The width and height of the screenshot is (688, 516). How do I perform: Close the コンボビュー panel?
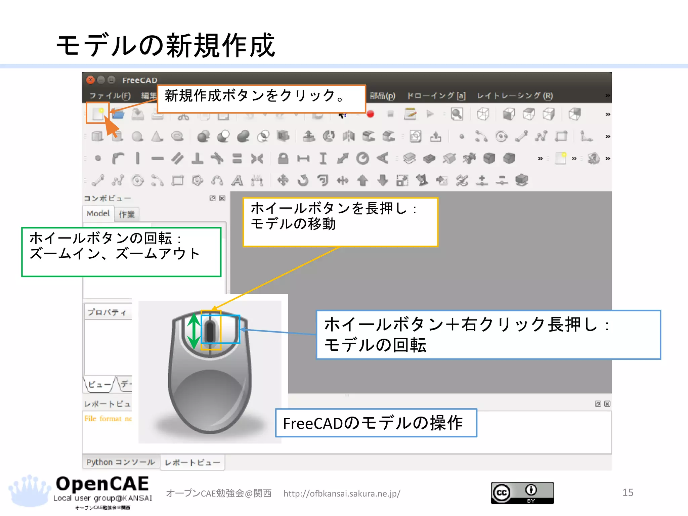(x=222, y=198)
